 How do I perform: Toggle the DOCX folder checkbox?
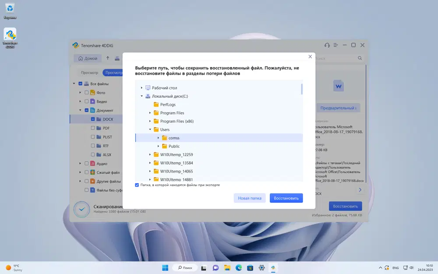click(x=93, y=119)
